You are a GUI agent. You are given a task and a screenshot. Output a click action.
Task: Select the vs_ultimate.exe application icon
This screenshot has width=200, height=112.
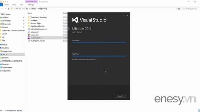pyautogui.click(x=29, y=38)
